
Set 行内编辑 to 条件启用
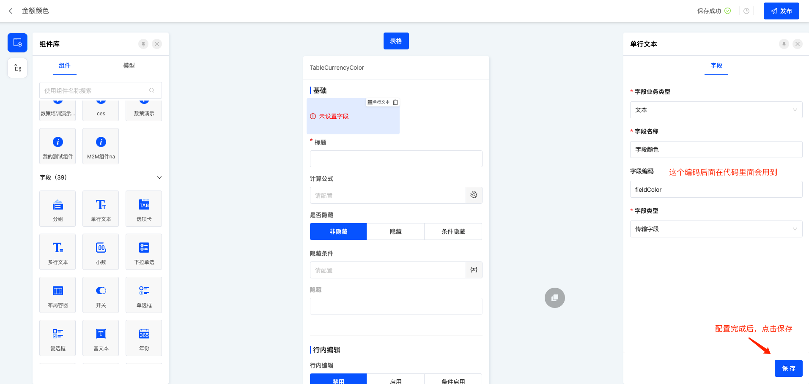[453, 379]
